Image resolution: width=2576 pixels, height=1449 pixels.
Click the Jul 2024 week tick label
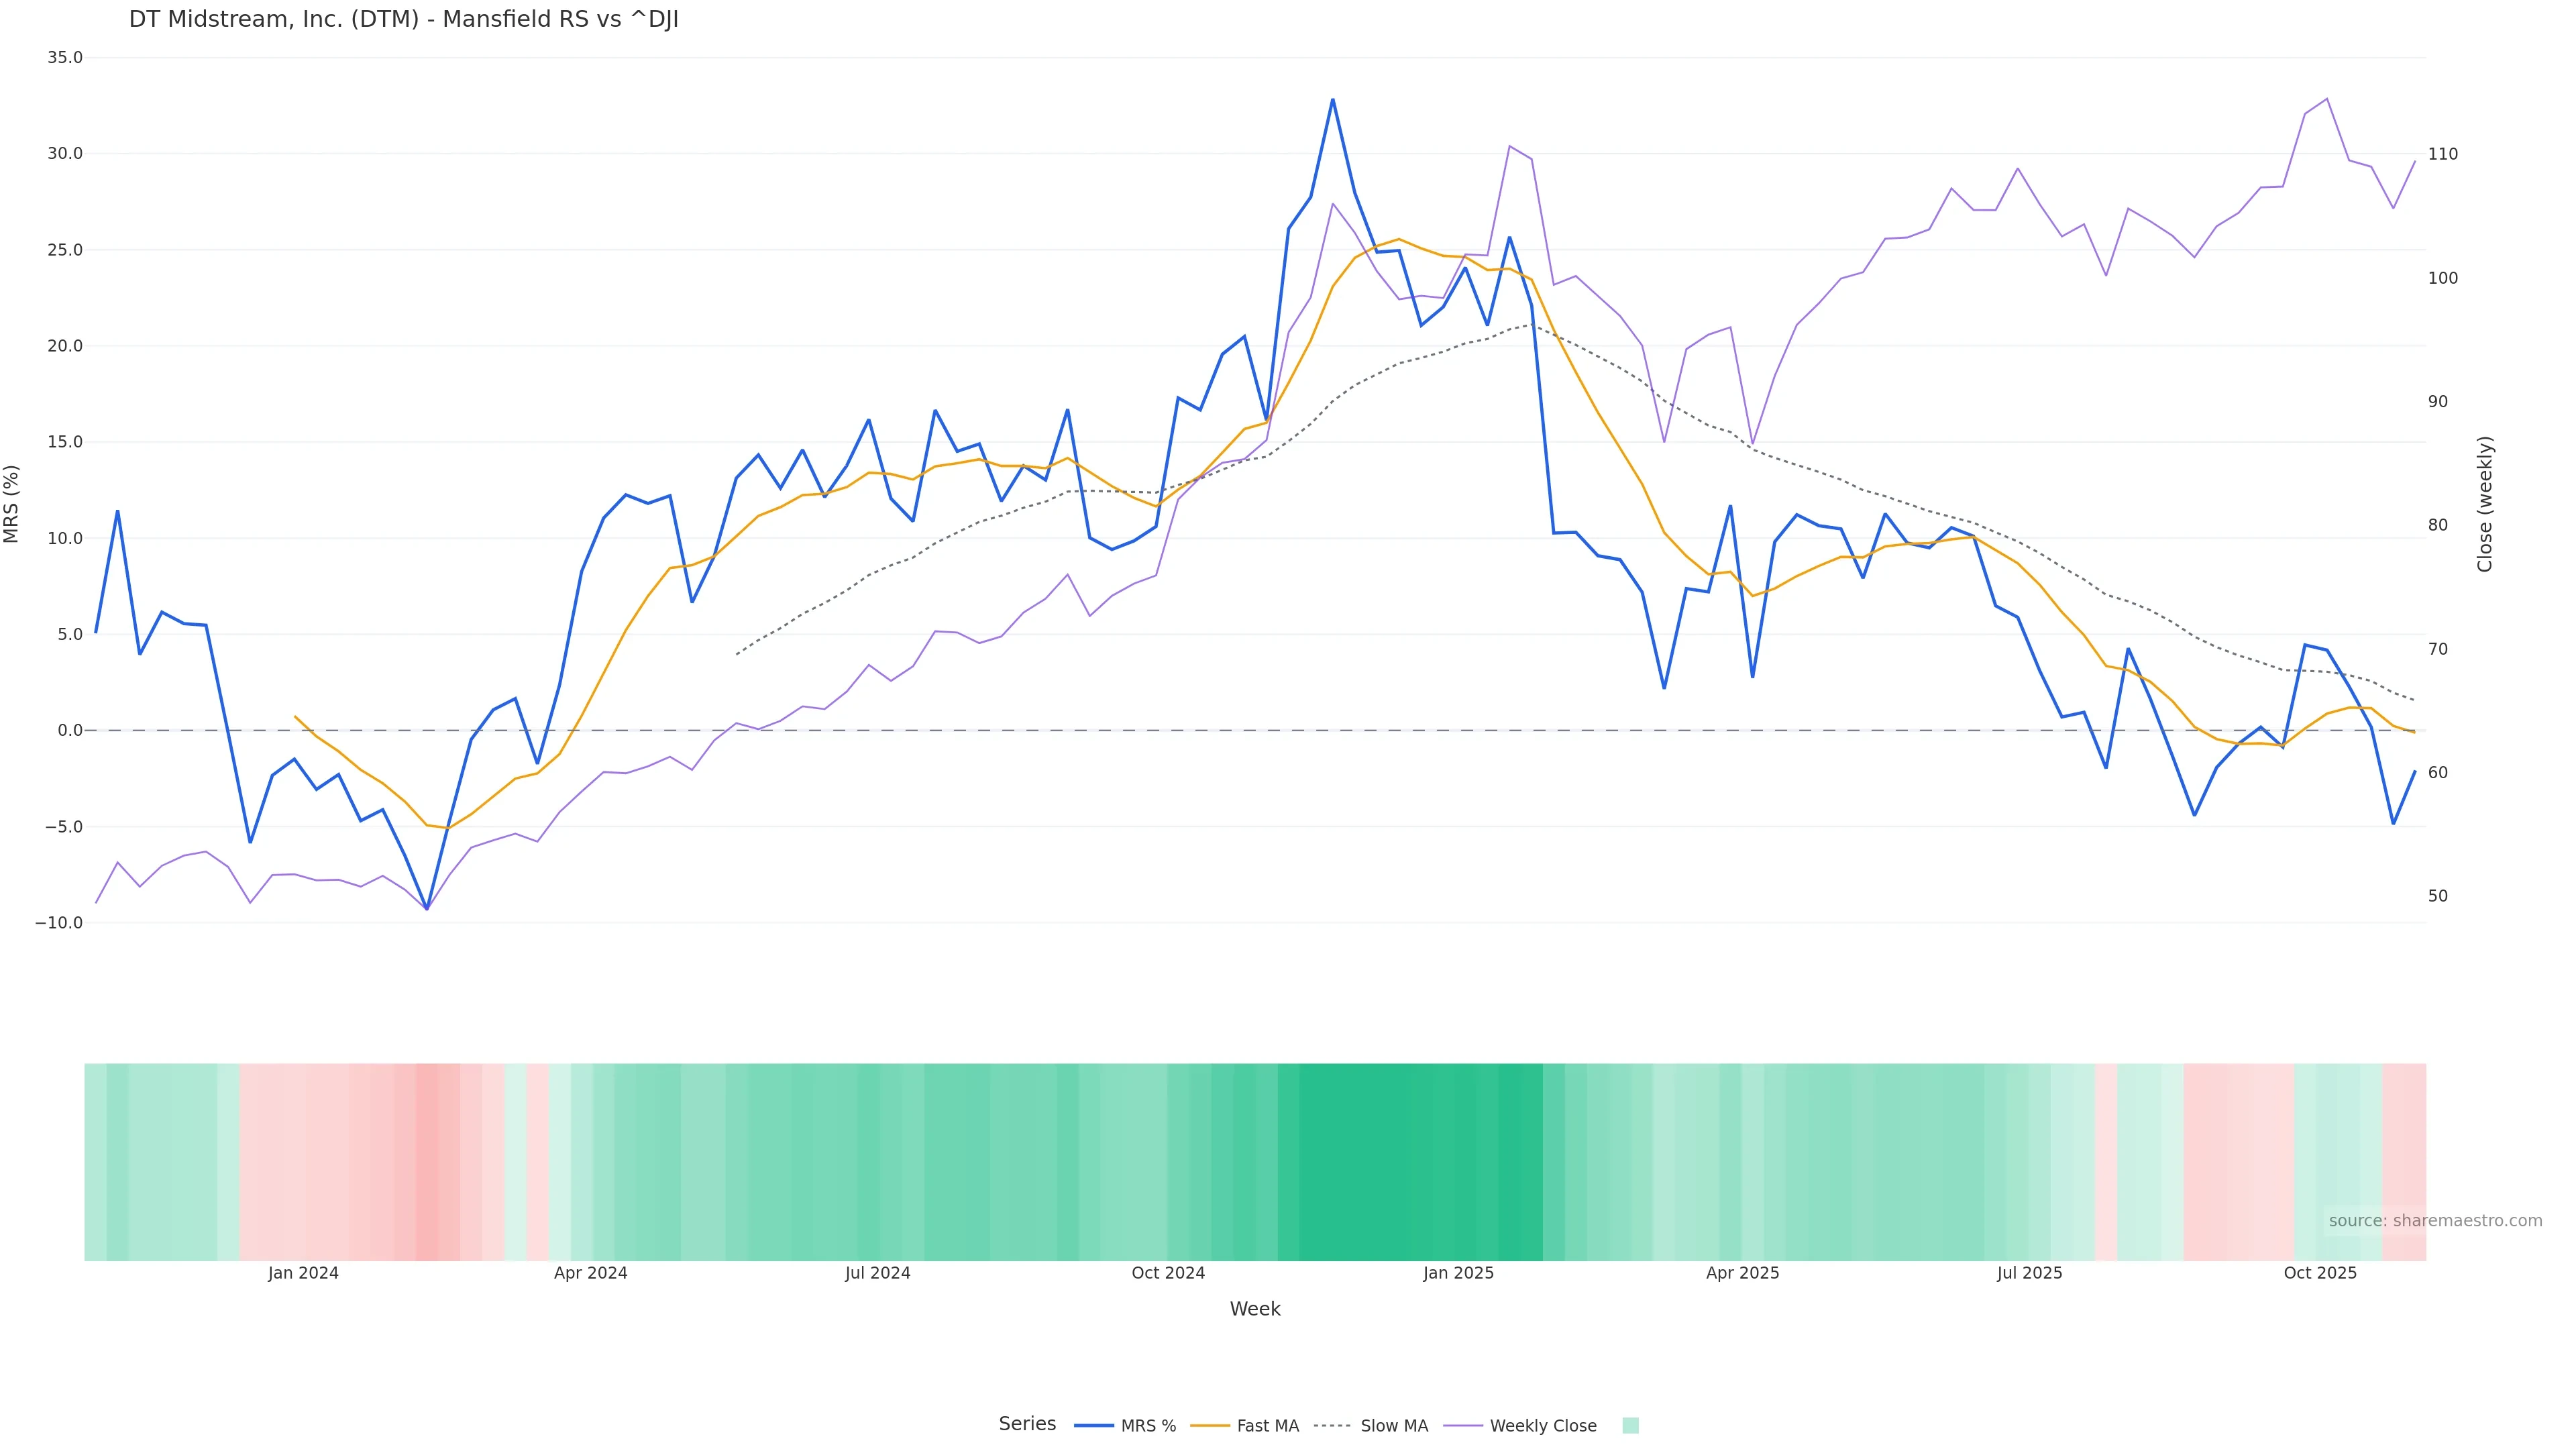877,1273
